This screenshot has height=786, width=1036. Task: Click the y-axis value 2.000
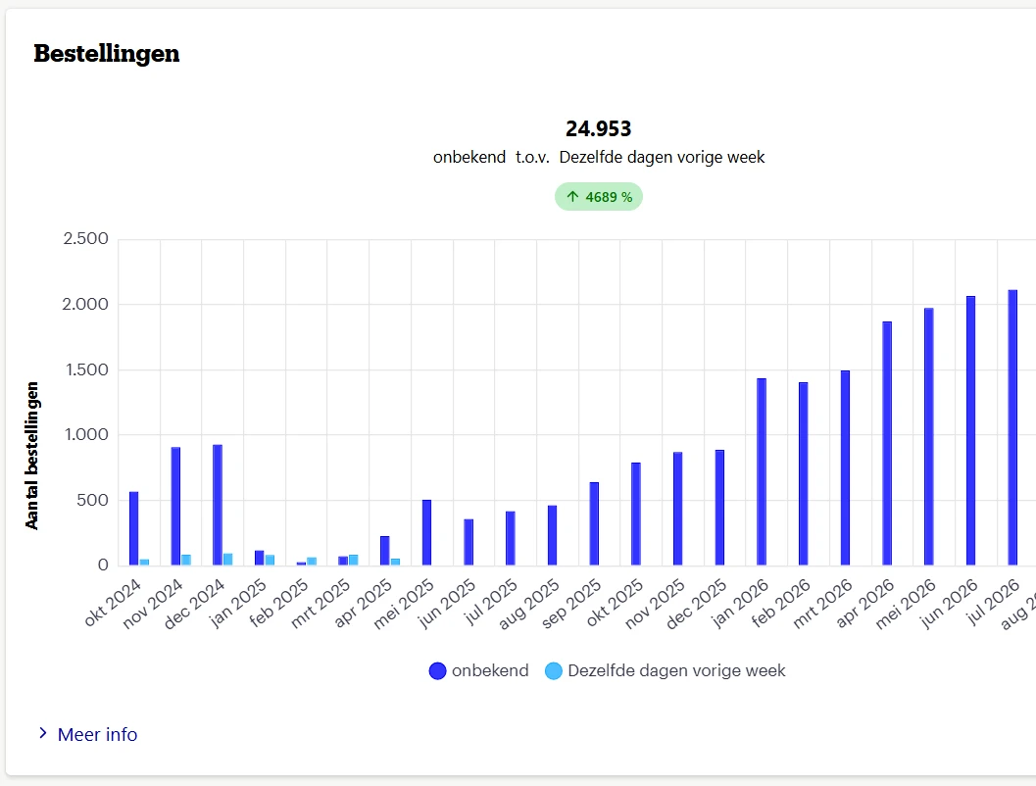coord(85,304)
